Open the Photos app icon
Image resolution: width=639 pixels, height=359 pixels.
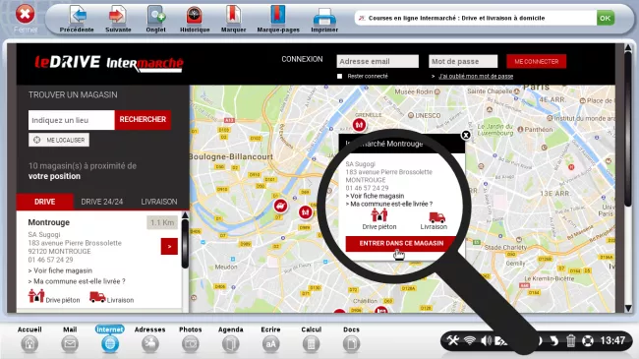(x=191, y=344)
